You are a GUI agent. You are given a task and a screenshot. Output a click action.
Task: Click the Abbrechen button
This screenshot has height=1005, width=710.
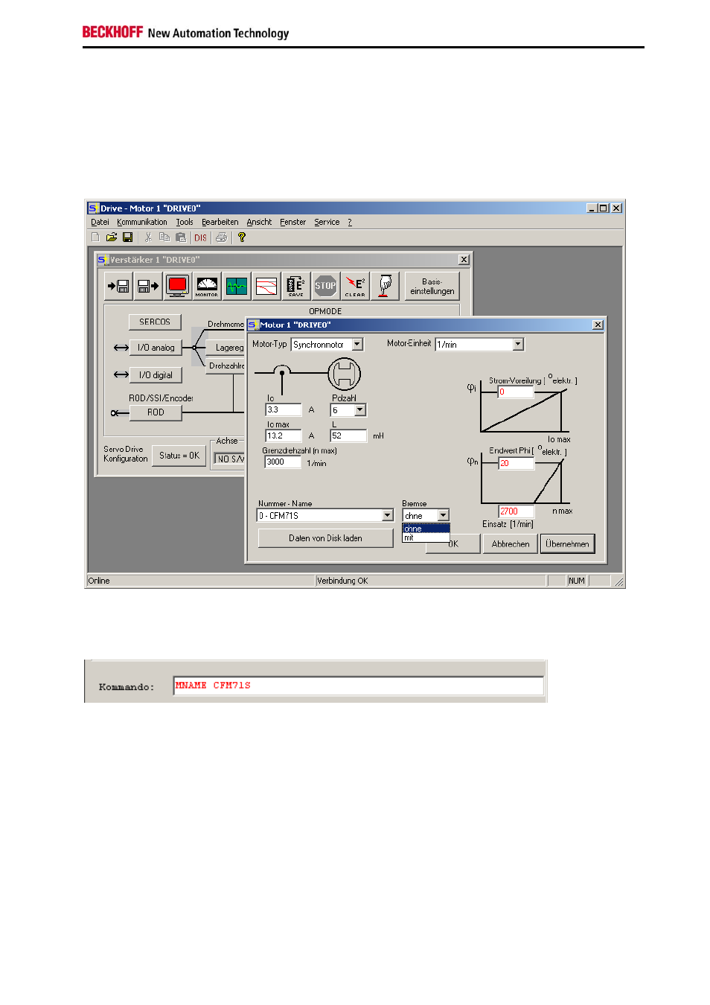click(511, 544)
